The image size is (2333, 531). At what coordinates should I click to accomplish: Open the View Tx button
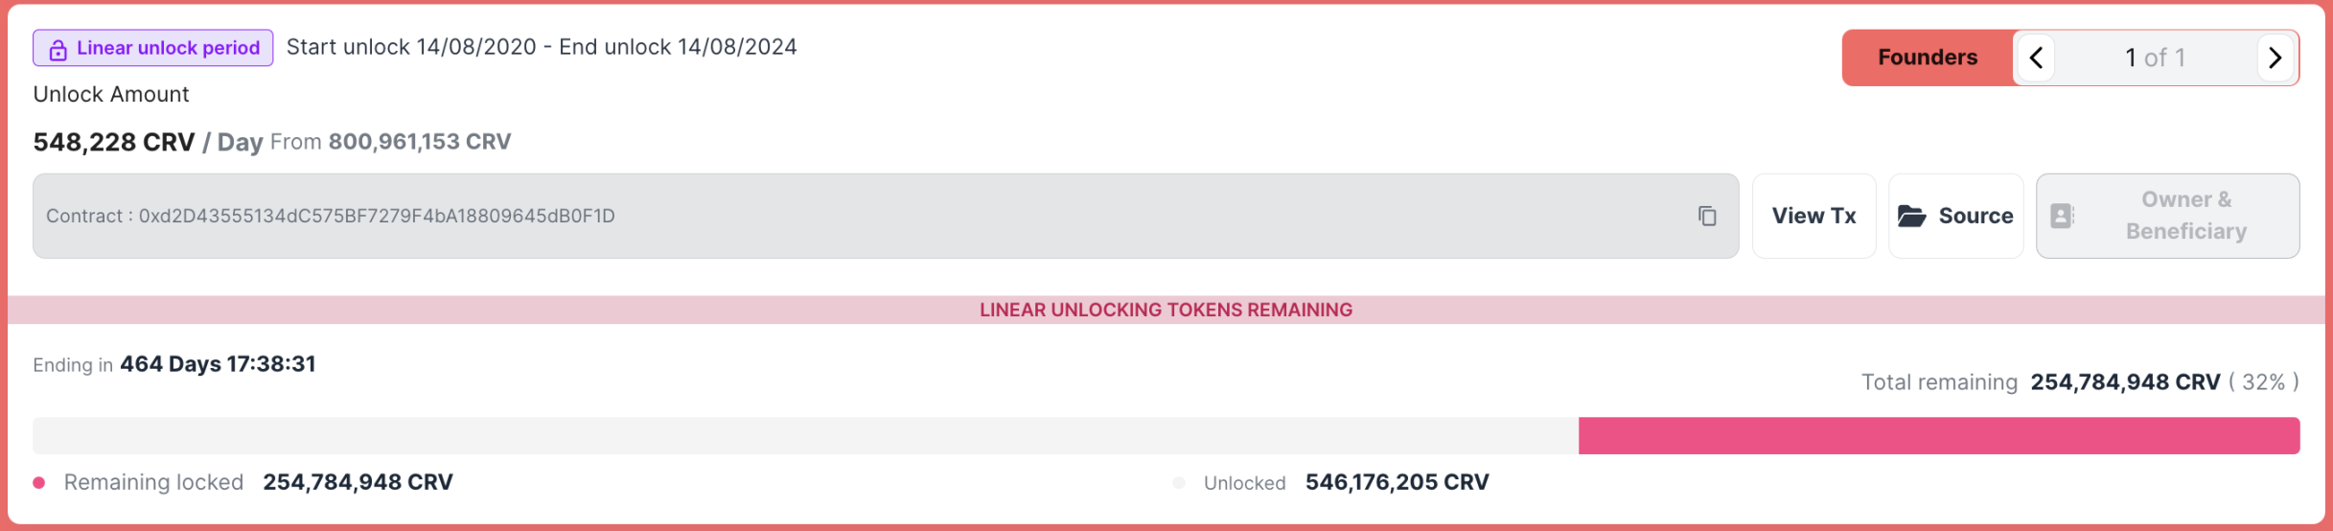point(1813,216)
